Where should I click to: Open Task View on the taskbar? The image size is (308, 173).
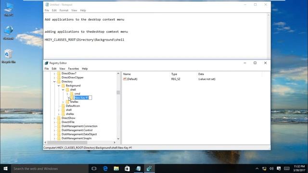[94, 169]
